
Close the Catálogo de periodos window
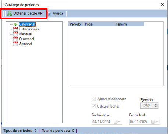click(162, 5)
